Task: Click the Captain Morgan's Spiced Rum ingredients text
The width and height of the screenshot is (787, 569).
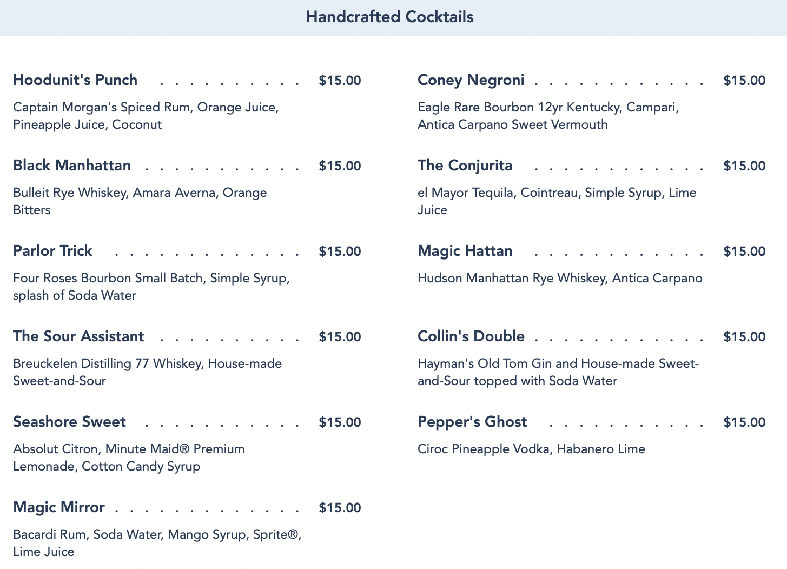Action: (146, 116)
